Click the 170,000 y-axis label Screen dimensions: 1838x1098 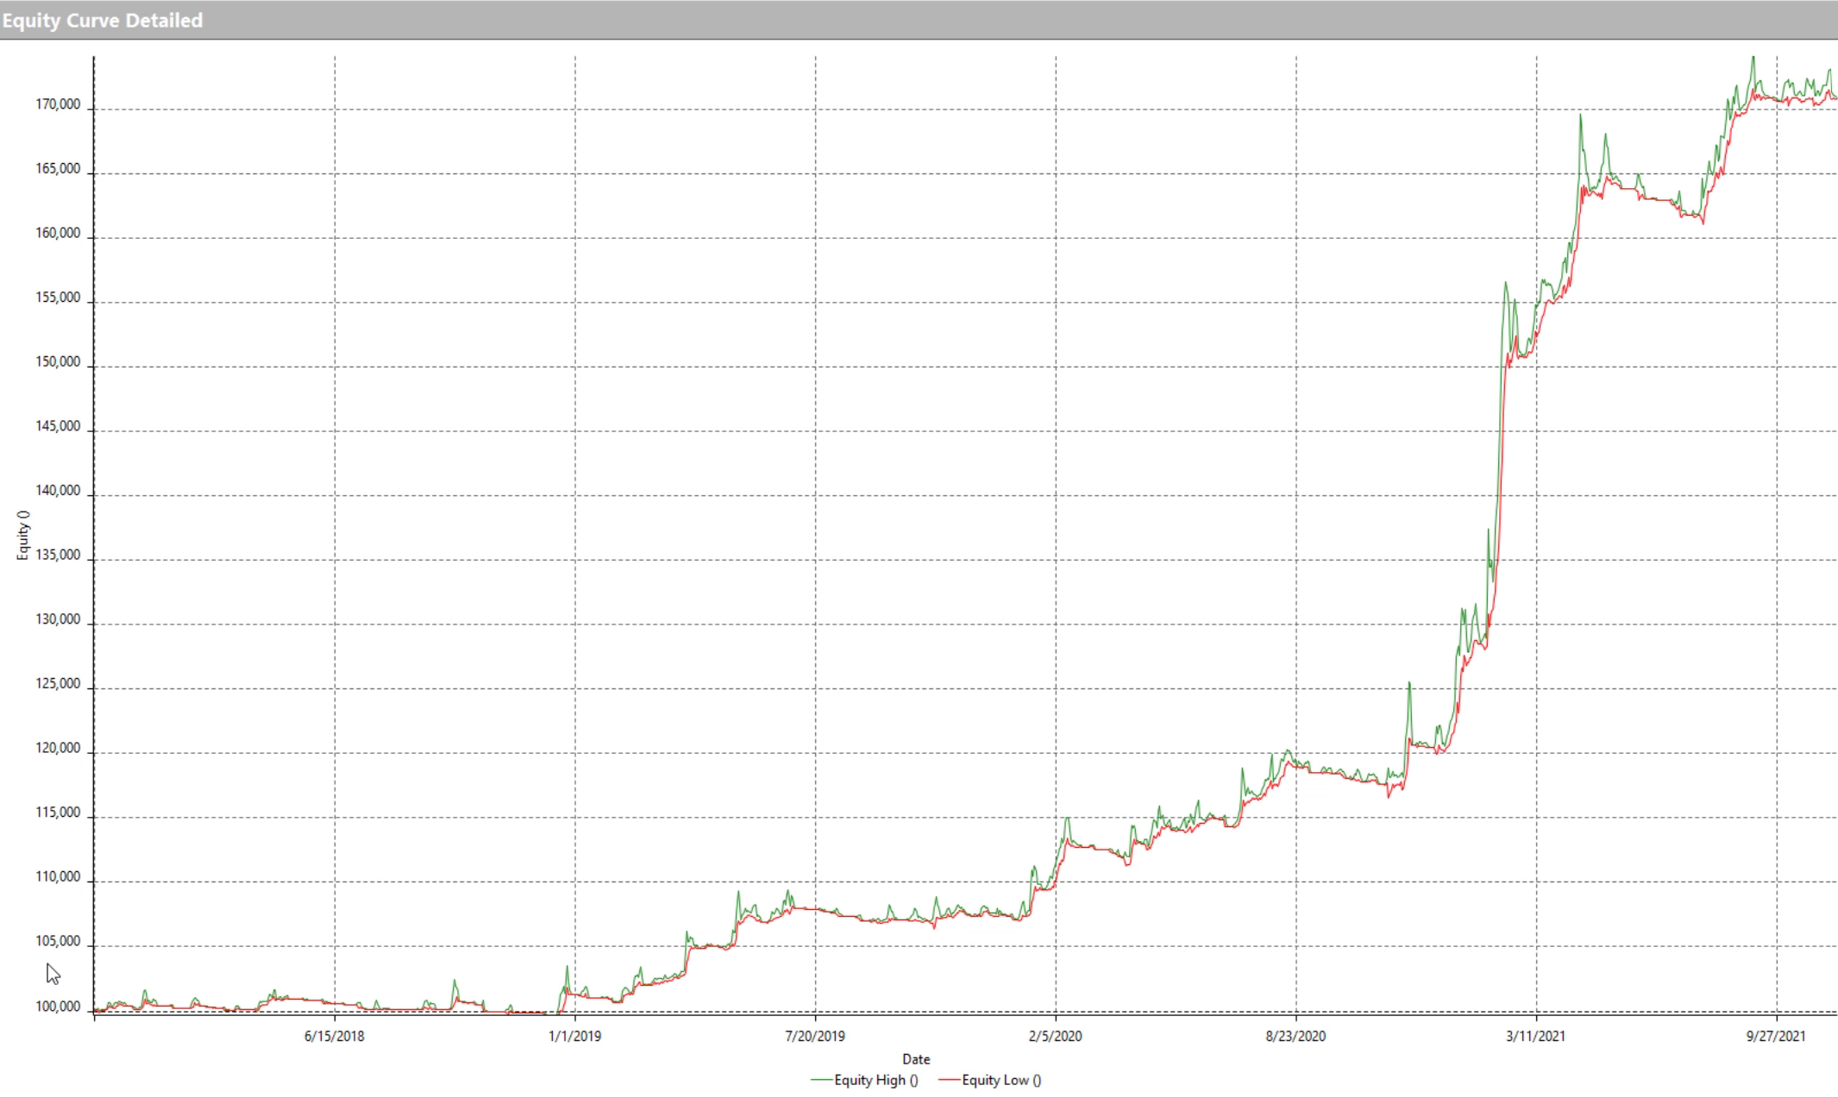click(x=58, y=104)
